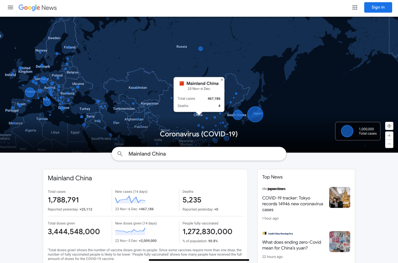The image size is (398, 263).
Task: Close the Mainland China map popup
Action: click(x=222, y=80)
